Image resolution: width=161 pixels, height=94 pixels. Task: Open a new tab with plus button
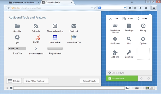point(132,2)
